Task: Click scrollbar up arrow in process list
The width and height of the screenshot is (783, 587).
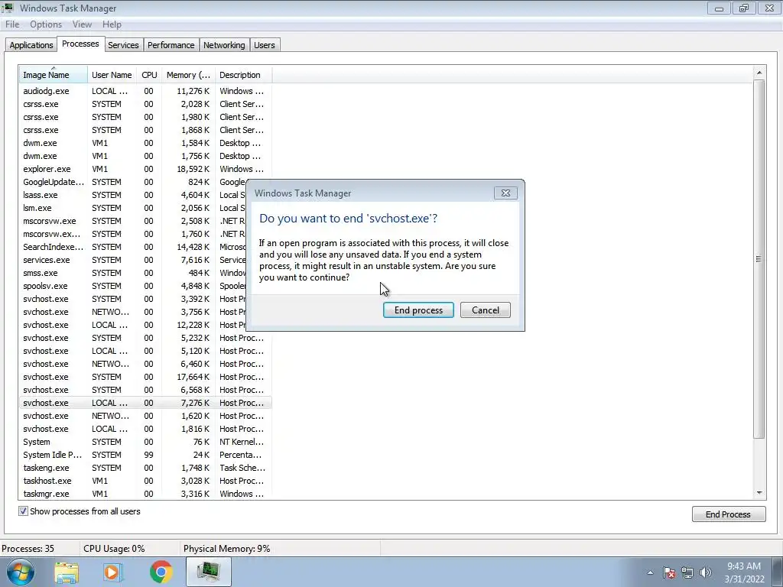Action: click(x=759, y=73)
